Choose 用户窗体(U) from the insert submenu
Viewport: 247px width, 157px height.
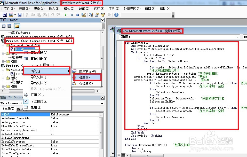[86, 72]
